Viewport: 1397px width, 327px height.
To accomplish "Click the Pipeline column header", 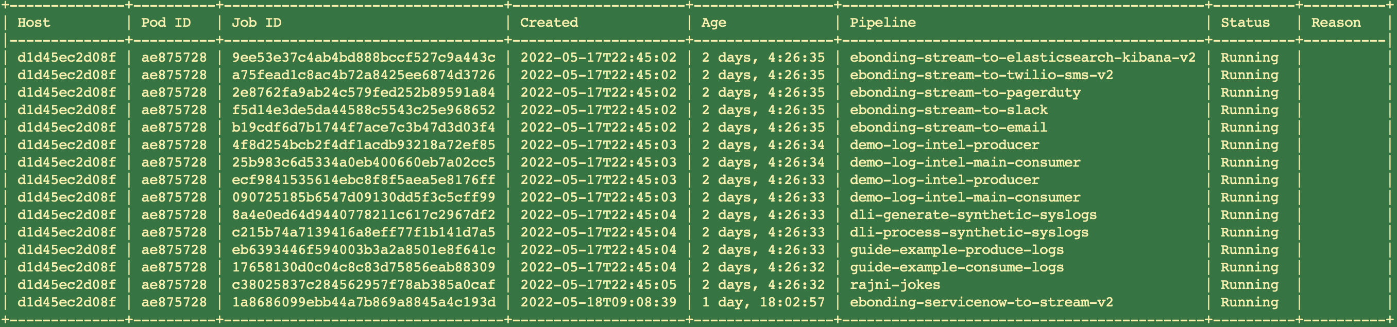I will coord(882,23).
